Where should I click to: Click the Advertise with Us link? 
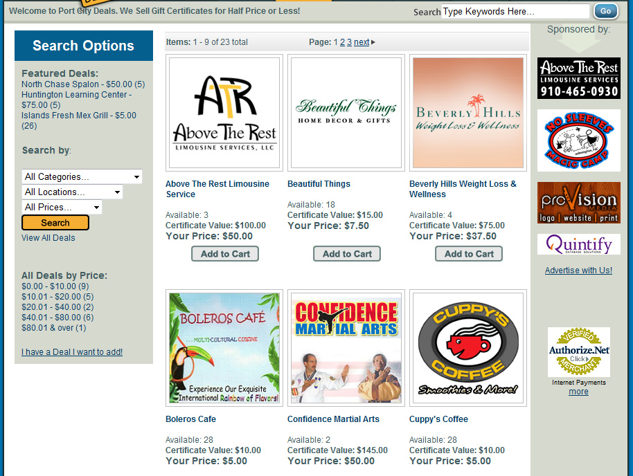[x=578, y=271]
